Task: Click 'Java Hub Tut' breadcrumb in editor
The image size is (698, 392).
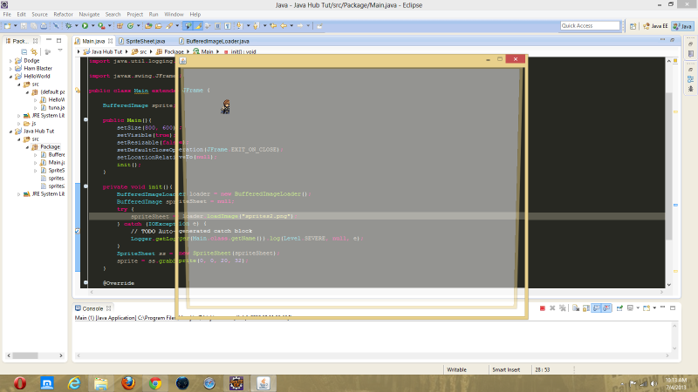Action: pos(106,52)
